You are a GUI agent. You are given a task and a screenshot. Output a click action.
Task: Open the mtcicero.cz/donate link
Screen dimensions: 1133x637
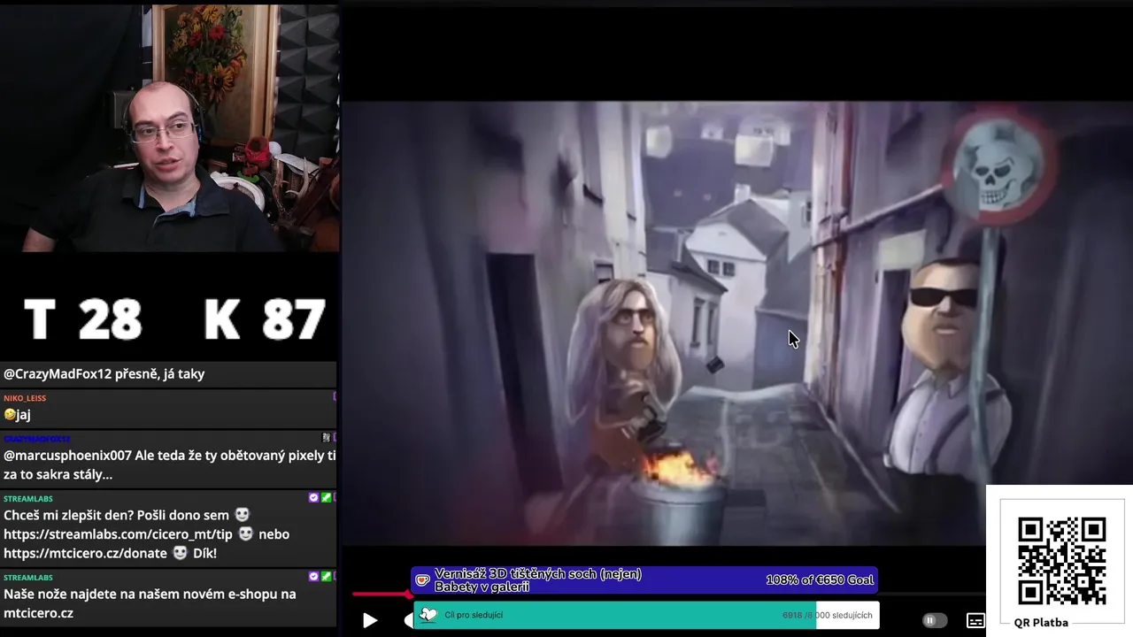click(85, 553)
